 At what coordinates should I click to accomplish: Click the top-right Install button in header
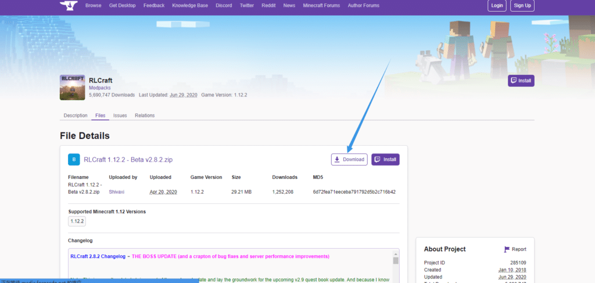coord(521,81)
